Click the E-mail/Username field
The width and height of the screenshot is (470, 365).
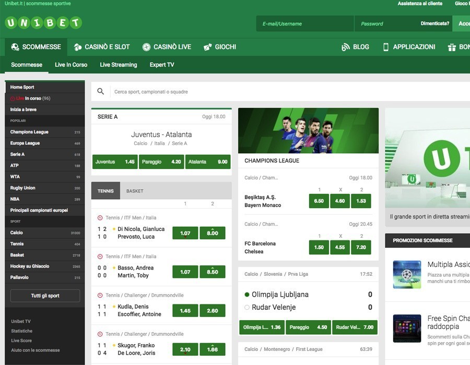click(305, 23)
